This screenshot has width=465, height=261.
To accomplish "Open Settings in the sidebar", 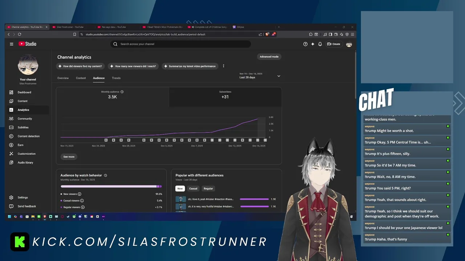I will [x=28, y=198].
